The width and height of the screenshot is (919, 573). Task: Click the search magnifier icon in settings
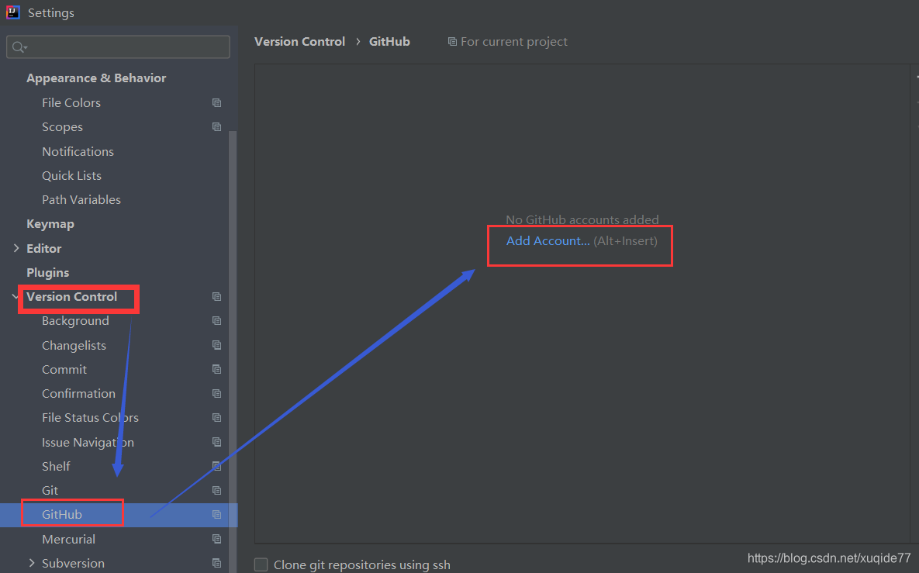pyautogui.click(x=19, y=47)
